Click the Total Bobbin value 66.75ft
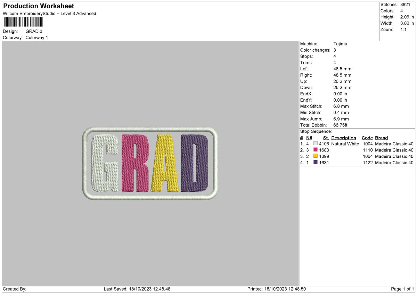 [x=340, y=125]
